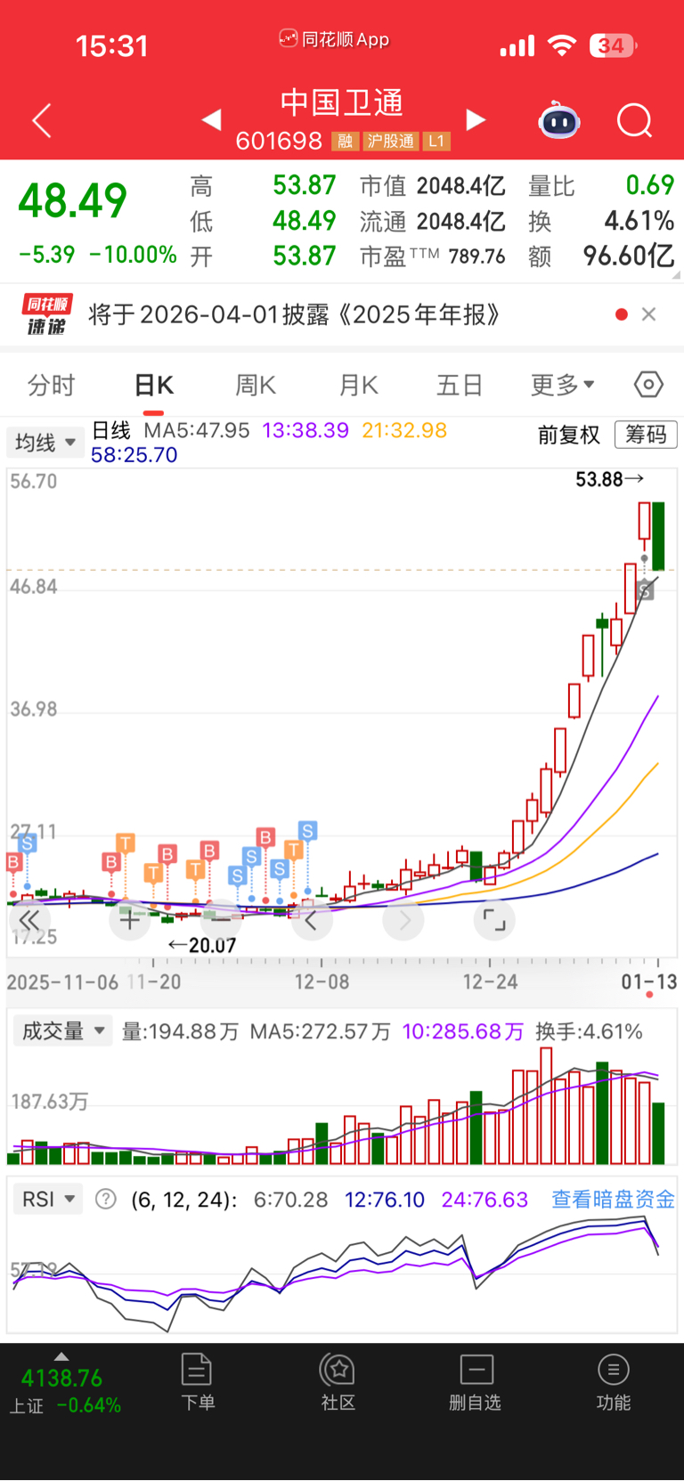This screenshot has width=684, height=1481.
Task: Open the 成交量 indicator dropdown
Action: coord(62,1031)
